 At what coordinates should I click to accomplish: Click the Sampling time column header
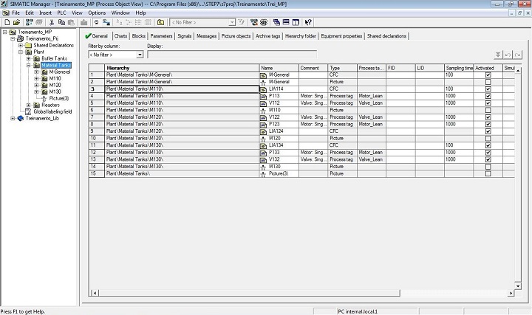(459, 68)
